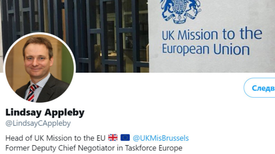Click the UK flag emoji in bio

[x=113, y=138]
